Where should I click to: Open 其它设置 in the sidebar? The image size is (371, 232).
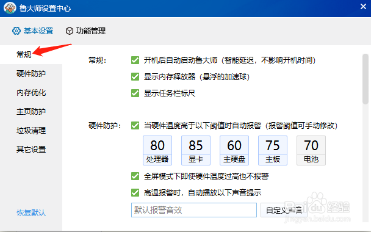tap(31, 150)
